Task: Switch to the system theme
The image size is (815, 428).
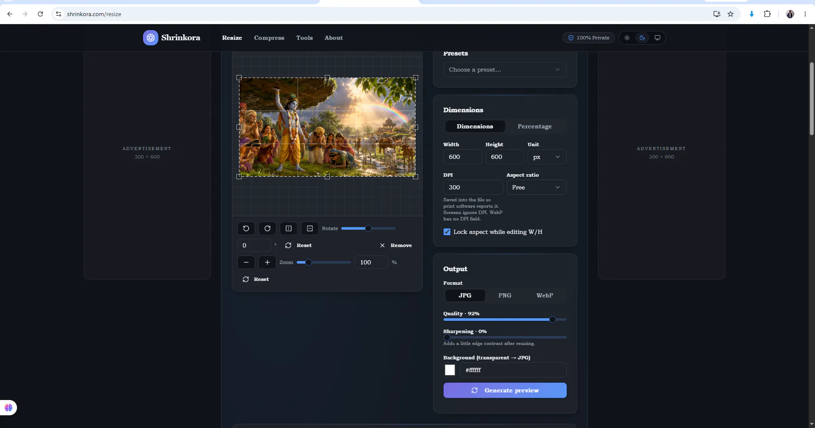Action: [x=658, y=38]
